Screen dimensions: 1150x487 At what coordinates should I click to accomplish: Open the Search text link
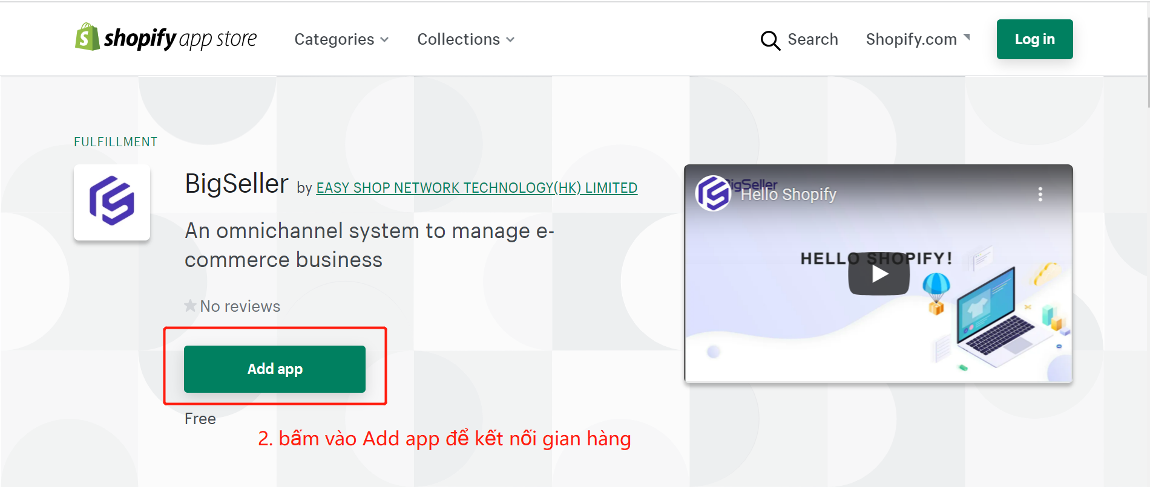(x=812, y=39)
